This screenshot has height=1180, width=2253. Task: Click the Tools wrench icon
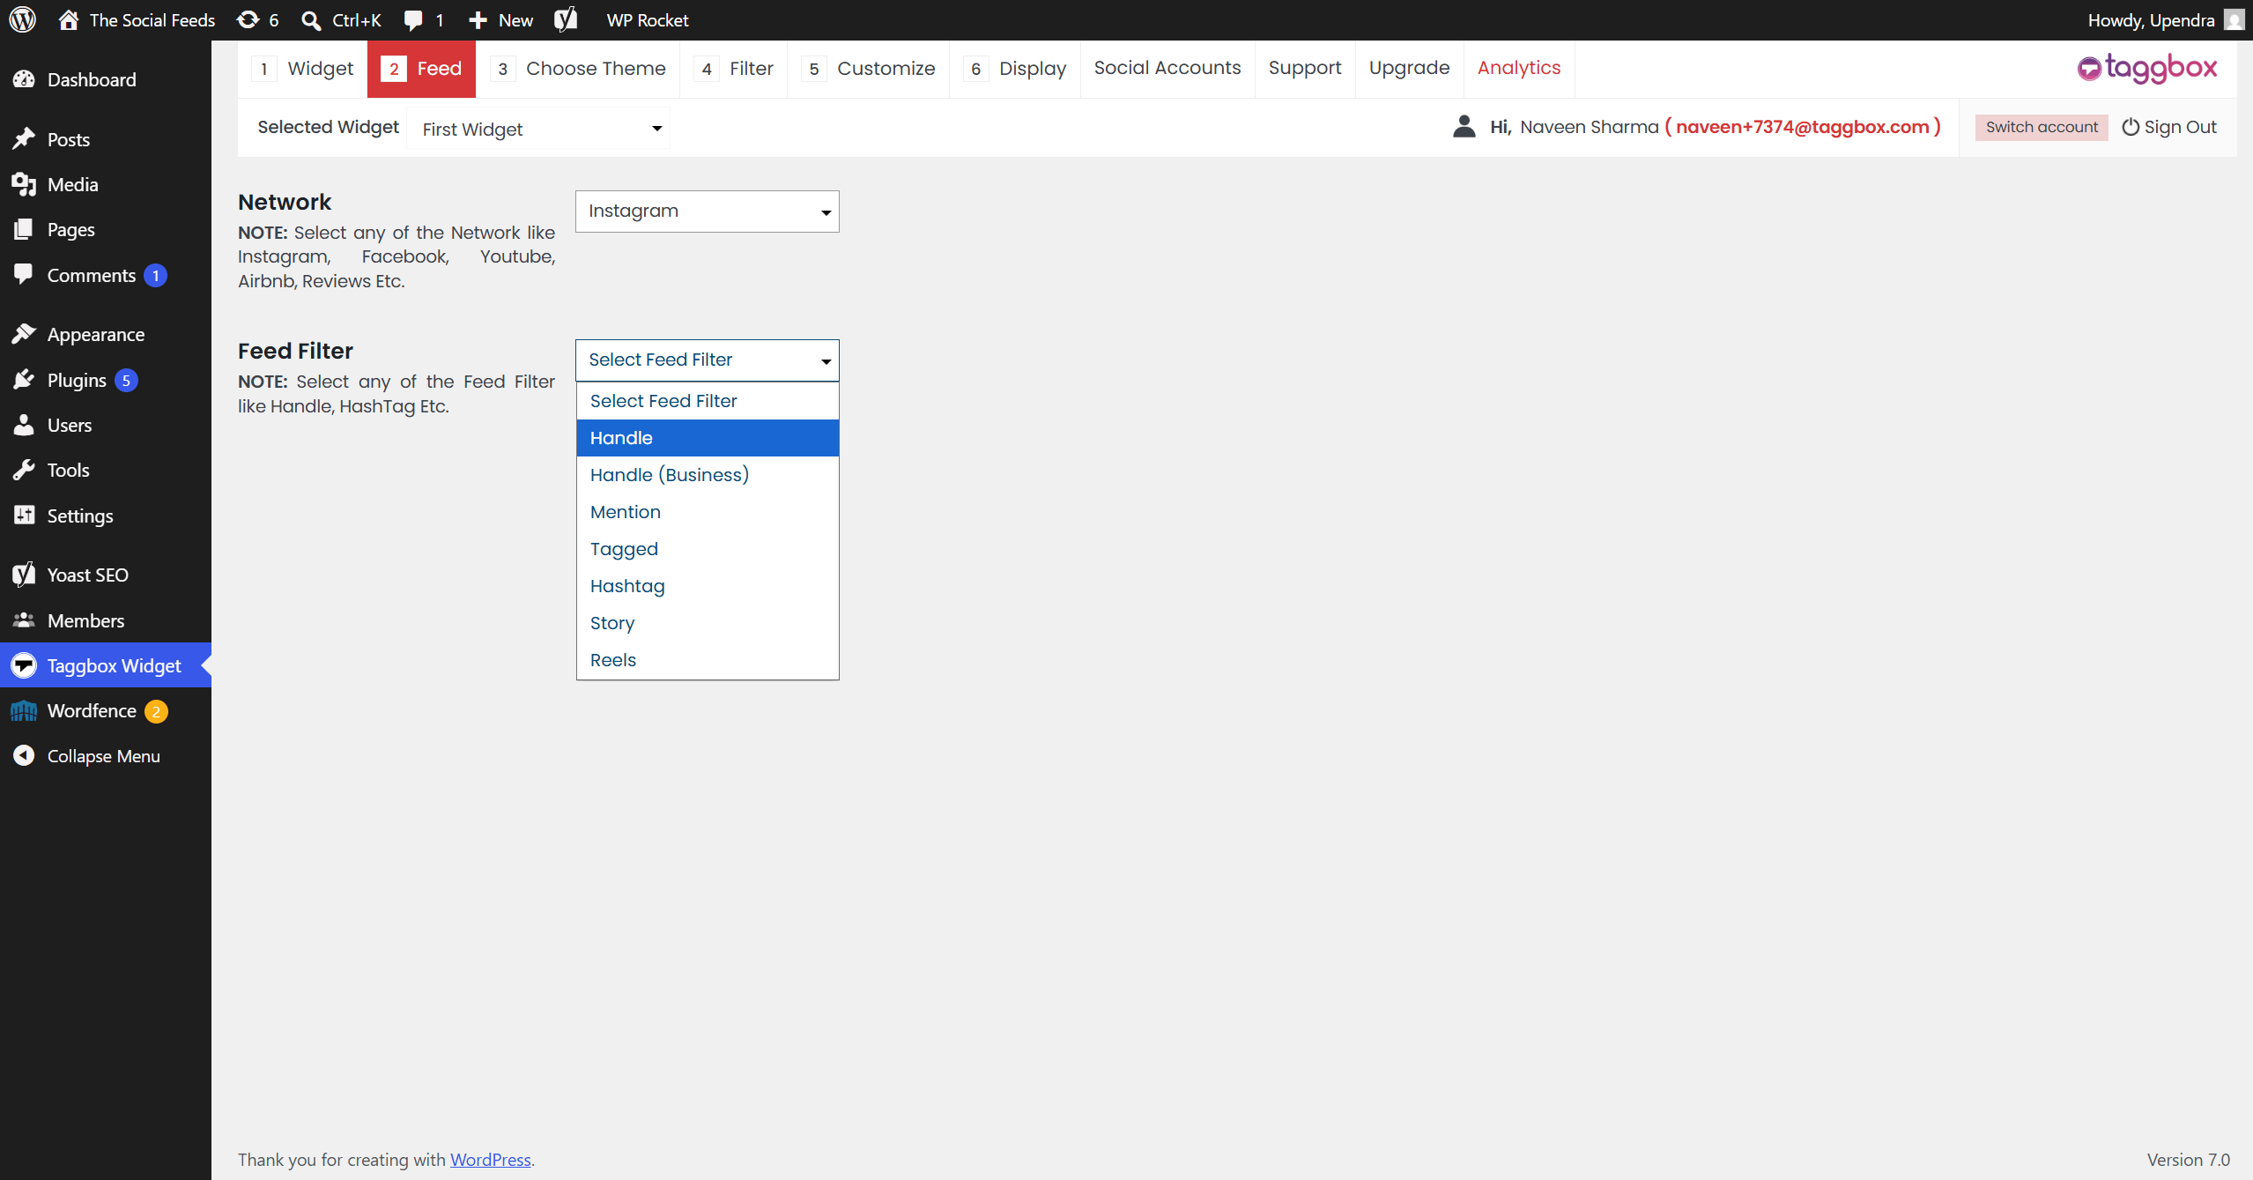click(x=24, y=470)
